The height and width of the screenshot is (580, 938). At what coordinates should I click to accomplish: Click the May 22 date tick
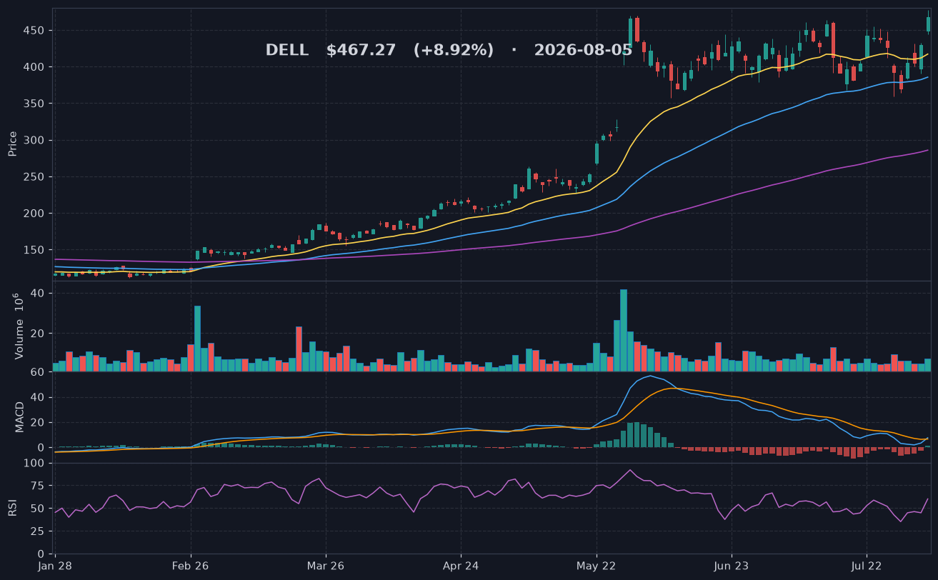596,565
